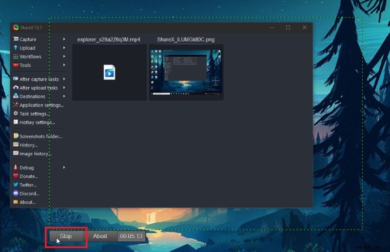
Task: Click the recording timer 00:05:13
Action: [131, 236]
